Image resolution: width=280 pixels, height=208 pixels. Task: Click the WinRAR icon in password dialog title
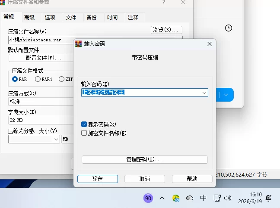coord(78,44)
